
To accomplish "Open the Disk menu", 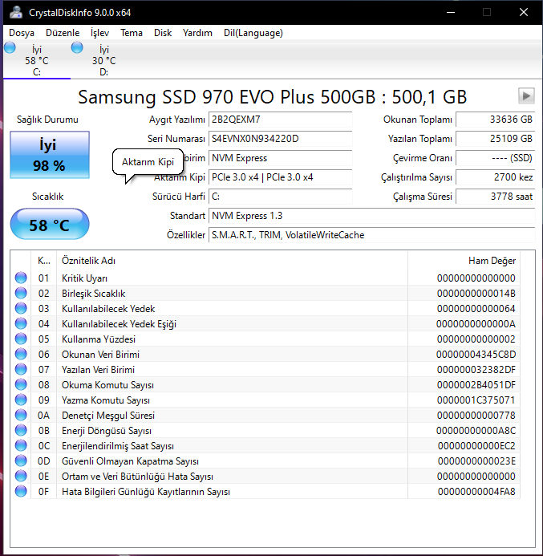I will pos(163,33).
